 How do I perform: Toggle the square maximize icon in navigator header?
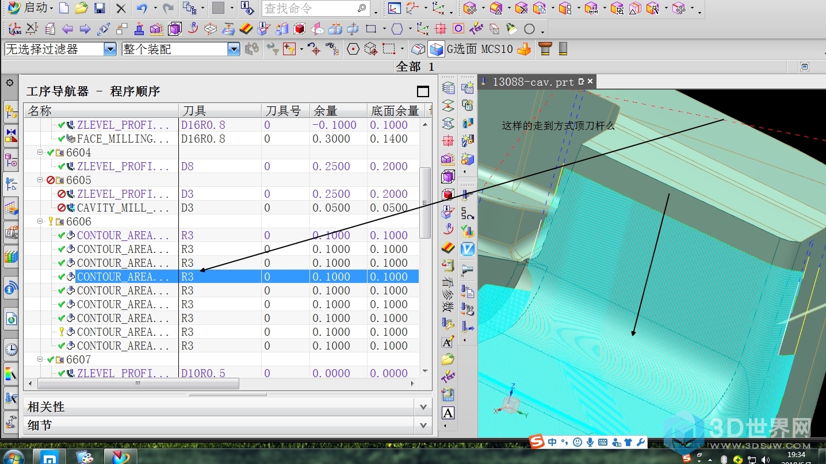click(423, 91)
